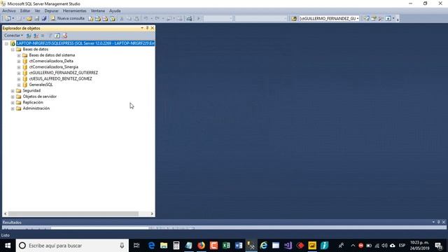Click the last icon in Object Explorer toolbar
The image size is (448, 252).
pyautogui.click(x=65, y=36)
